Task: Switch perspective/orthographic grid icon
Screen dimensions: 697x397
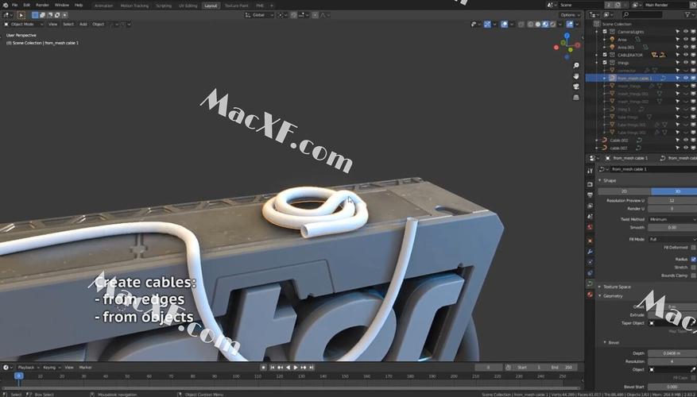Action: (x=576, y=97)
